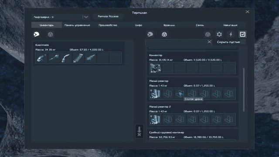Clear the search field with the X
This screenshot has height=157, width=279.
coord(209,42)
